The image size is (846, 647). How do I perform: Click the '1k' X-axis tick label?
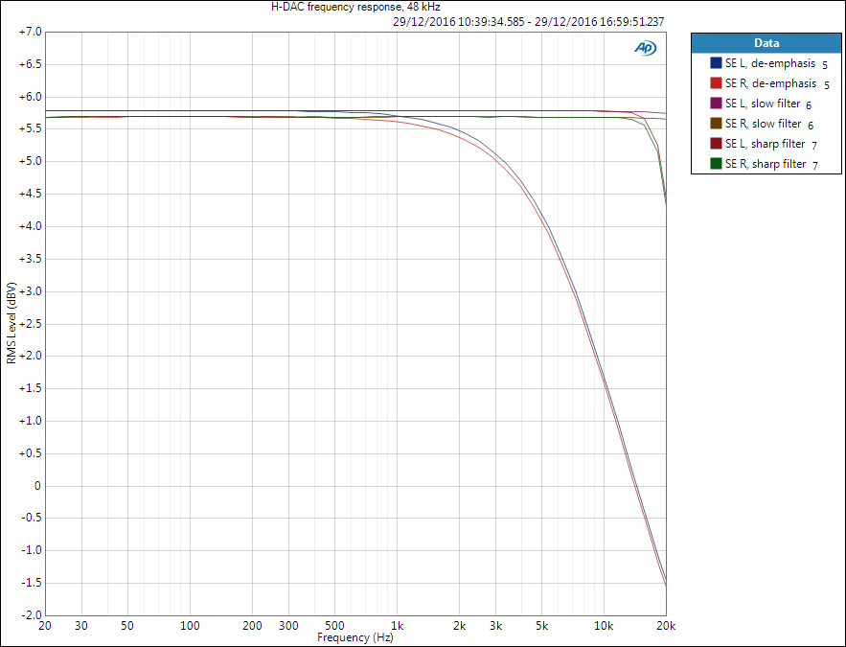pyautogui.click(x=397, y=626)
